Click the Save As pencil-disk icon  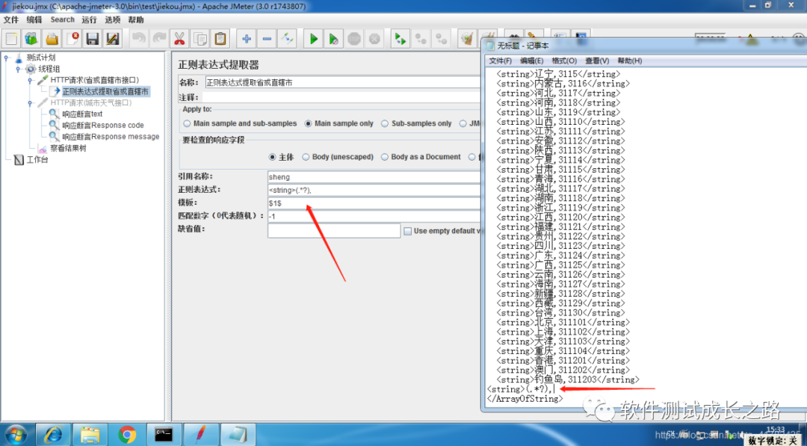tap(113, 39)
